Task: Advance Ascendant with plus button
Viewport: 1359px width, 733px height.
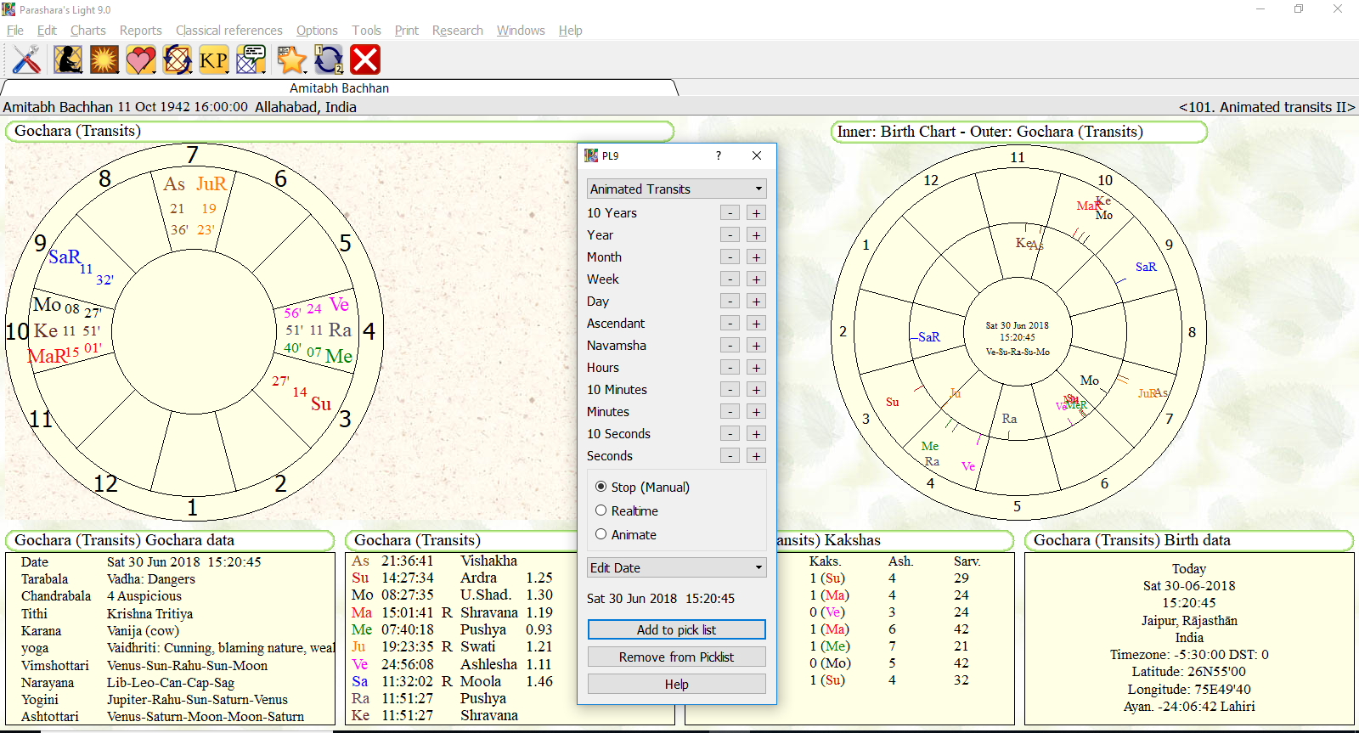Action: click(757, 324)
